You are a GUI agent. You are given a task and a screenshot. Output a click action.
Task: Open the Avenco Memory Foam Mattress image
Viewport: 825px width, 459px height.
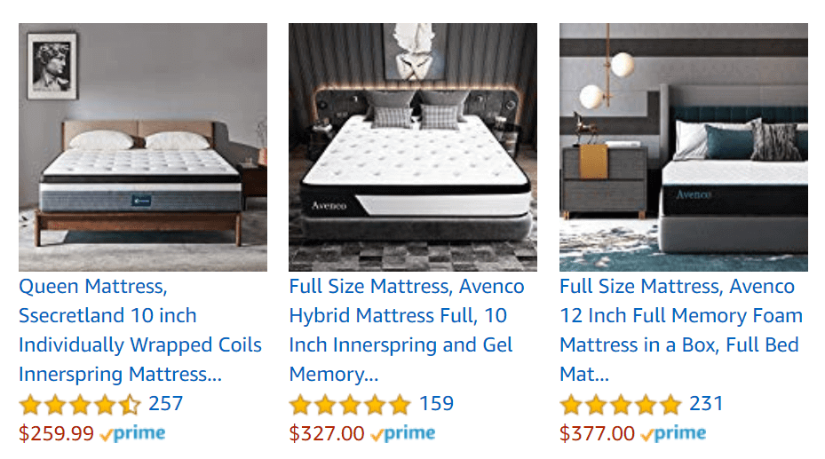[684, 147]
